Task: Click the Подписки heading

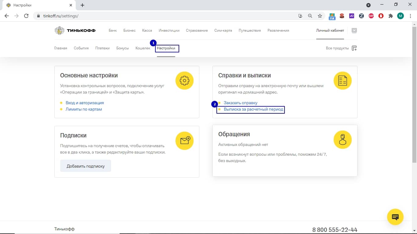Action: tap(73, 136)
